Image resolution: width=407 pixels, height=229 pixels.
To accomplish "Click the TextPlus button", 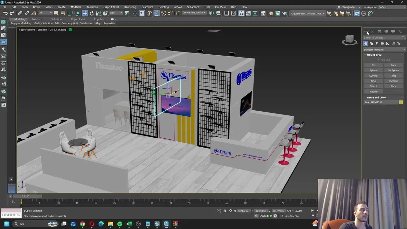I will 374,92.
